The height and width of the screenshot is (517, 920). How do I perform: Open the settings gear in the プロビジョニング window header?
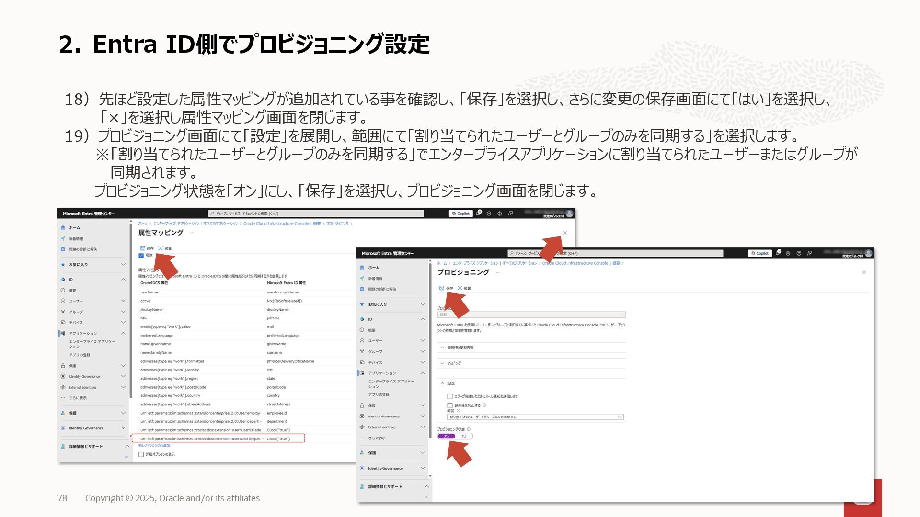[x=788, y=253]
